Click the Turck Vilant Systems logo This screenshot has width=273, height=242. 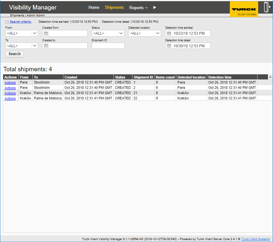(244, 9)
